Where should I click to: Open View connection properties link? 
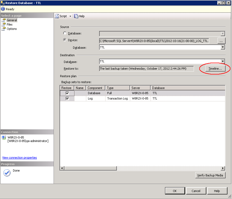pyautogui.click(x=20, y=158)
